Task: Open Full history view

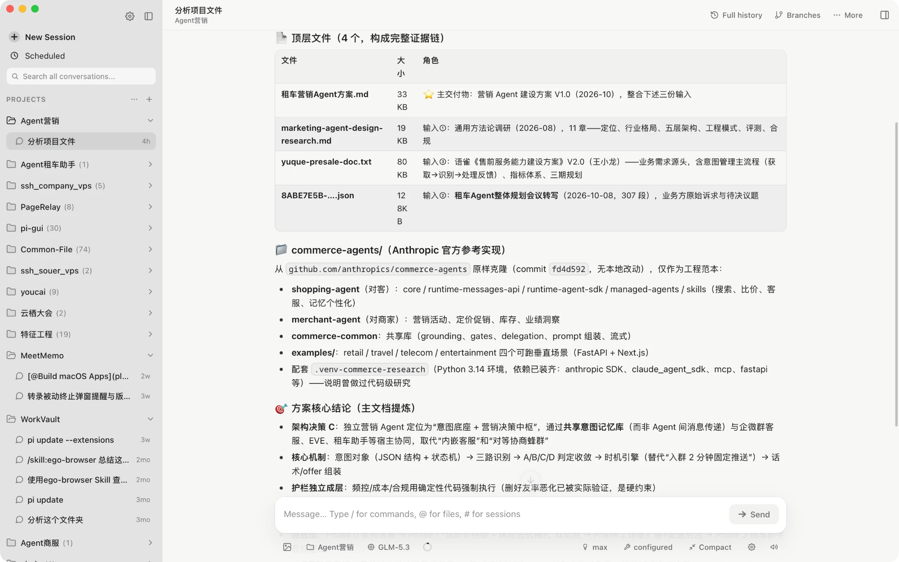Action: point(736,15)
